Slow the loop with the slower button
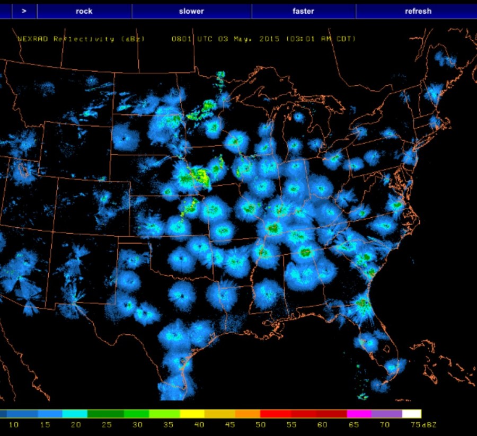The image size is (477, 436). pos(191,11)
